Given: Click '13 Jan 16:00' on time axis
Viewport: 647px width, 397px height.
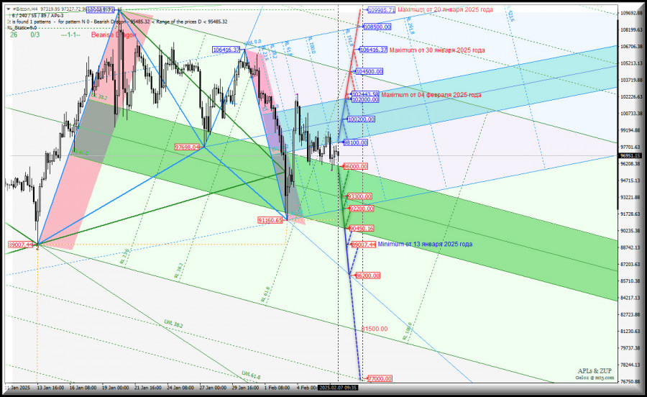Looking at the screenshot, I should (x=50, y=388).
